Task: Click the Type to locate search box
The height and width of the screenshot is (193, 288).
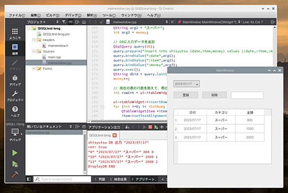Action: pyautogui.click(x=62, y=179)
